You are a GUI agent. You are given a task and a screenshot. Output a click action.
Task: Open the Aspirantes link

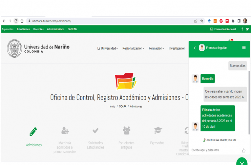pyautogui.click(x=7, y=29)
